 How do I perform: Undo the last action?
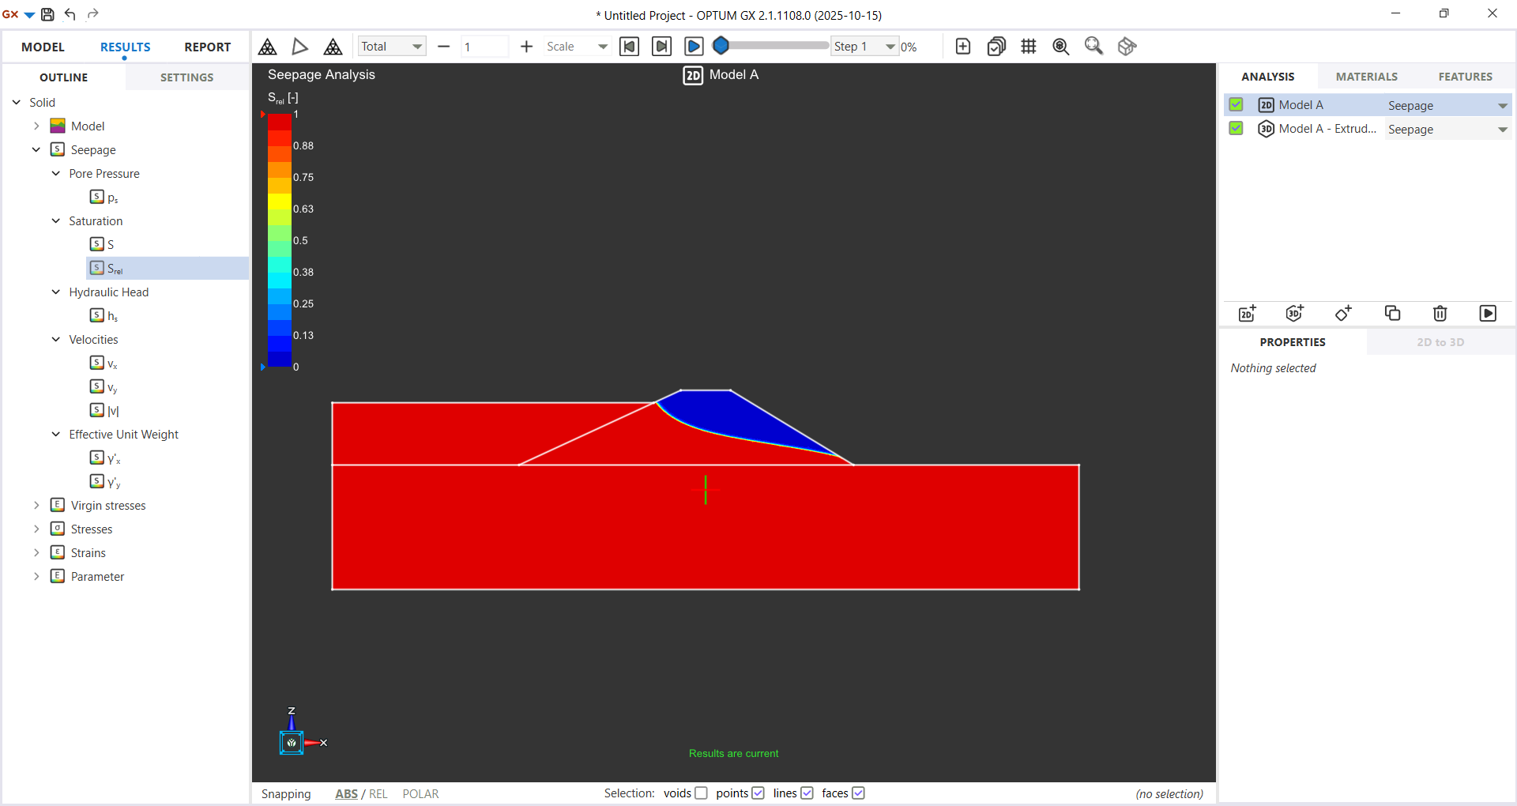tap(70, 14)
